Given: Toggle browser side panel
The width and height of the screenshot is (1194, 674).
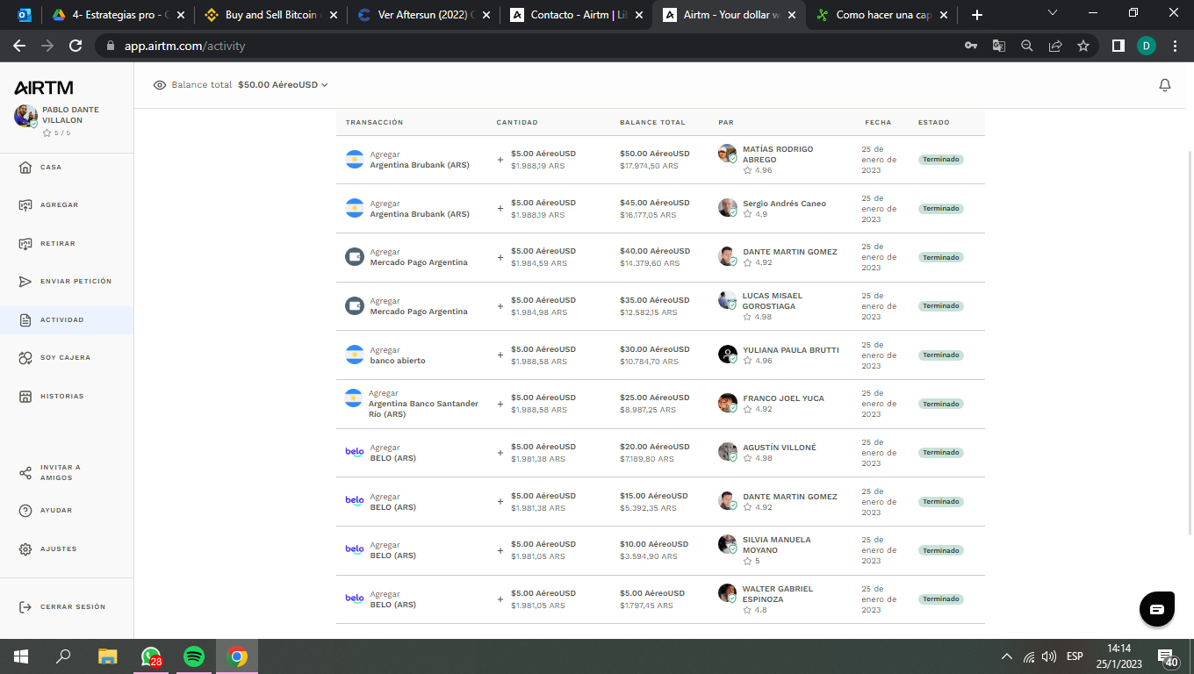Looking at the screenshot, I should tap(1118, 46).
